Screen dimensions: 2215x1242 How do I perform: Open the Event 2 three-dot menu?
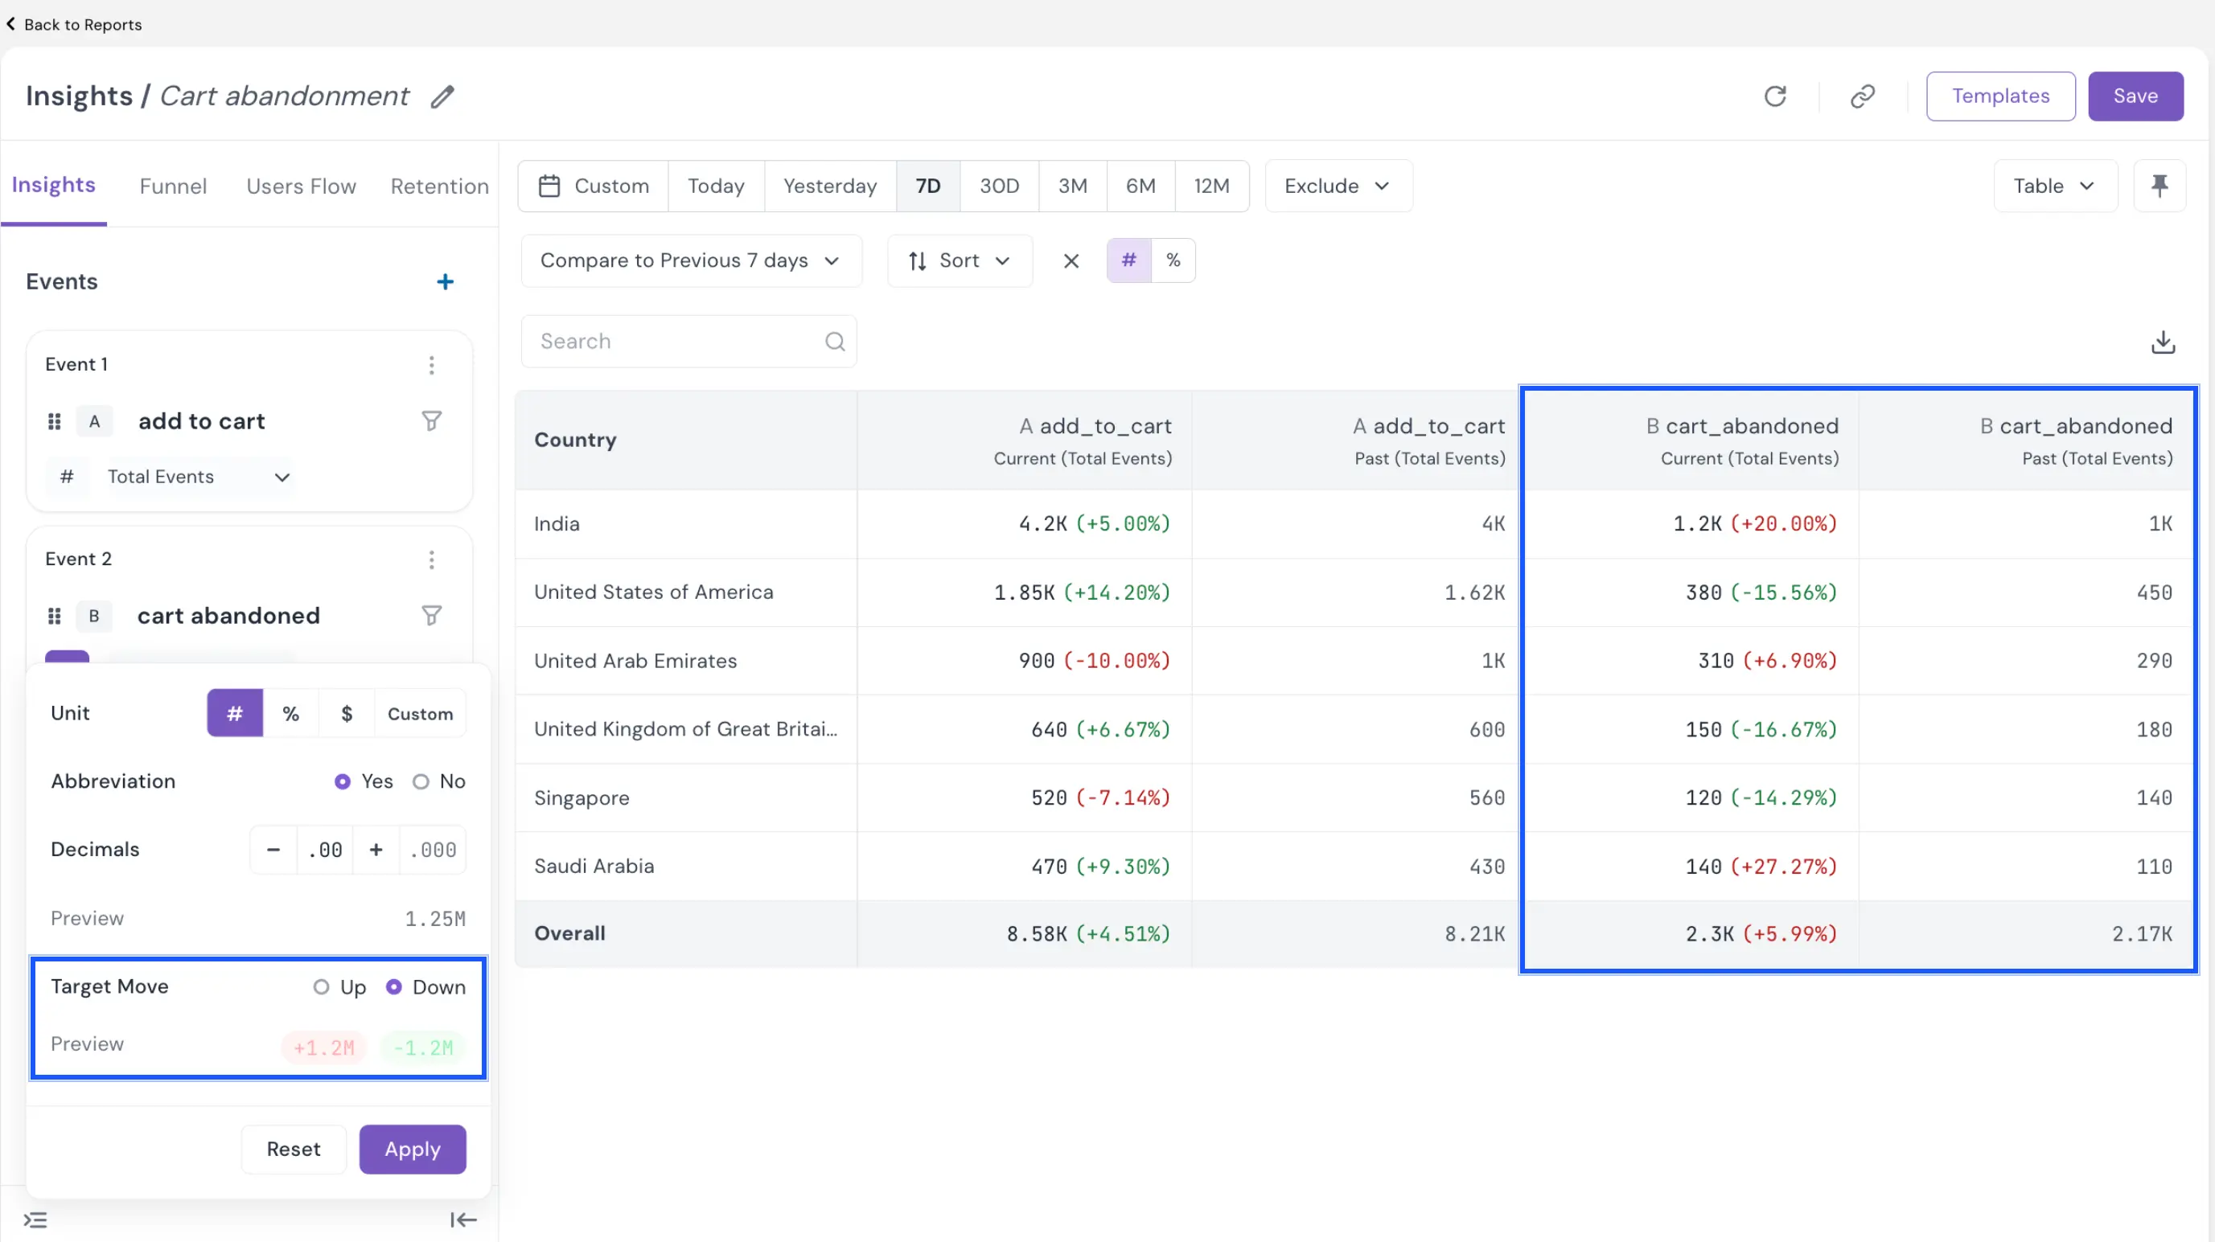432,560
